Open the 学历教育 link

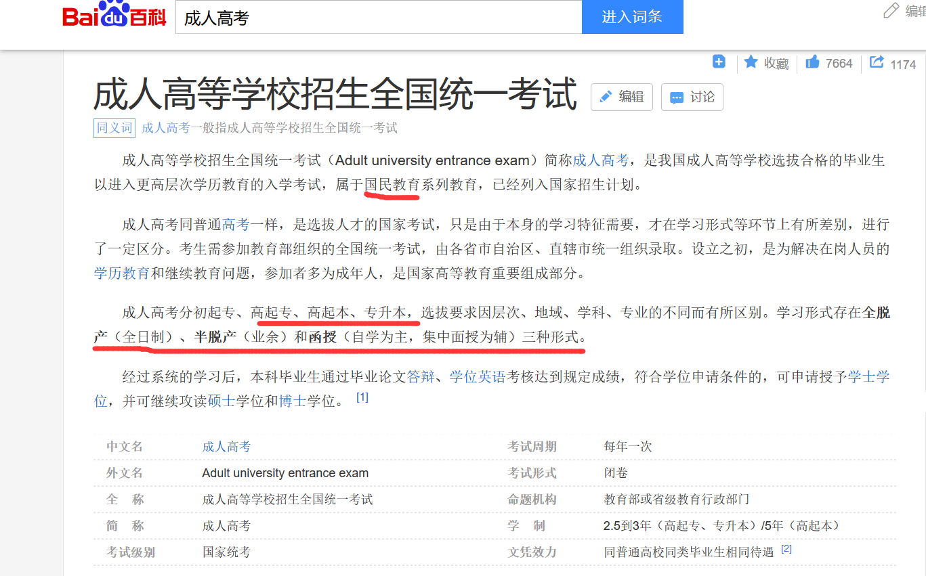coord(122,273)
